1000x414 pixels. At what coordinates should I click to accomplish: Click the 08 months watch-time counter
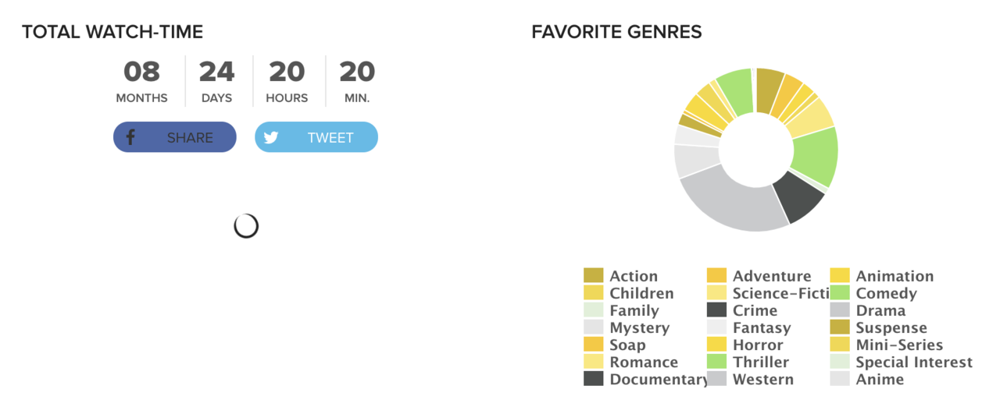point(141,72)
